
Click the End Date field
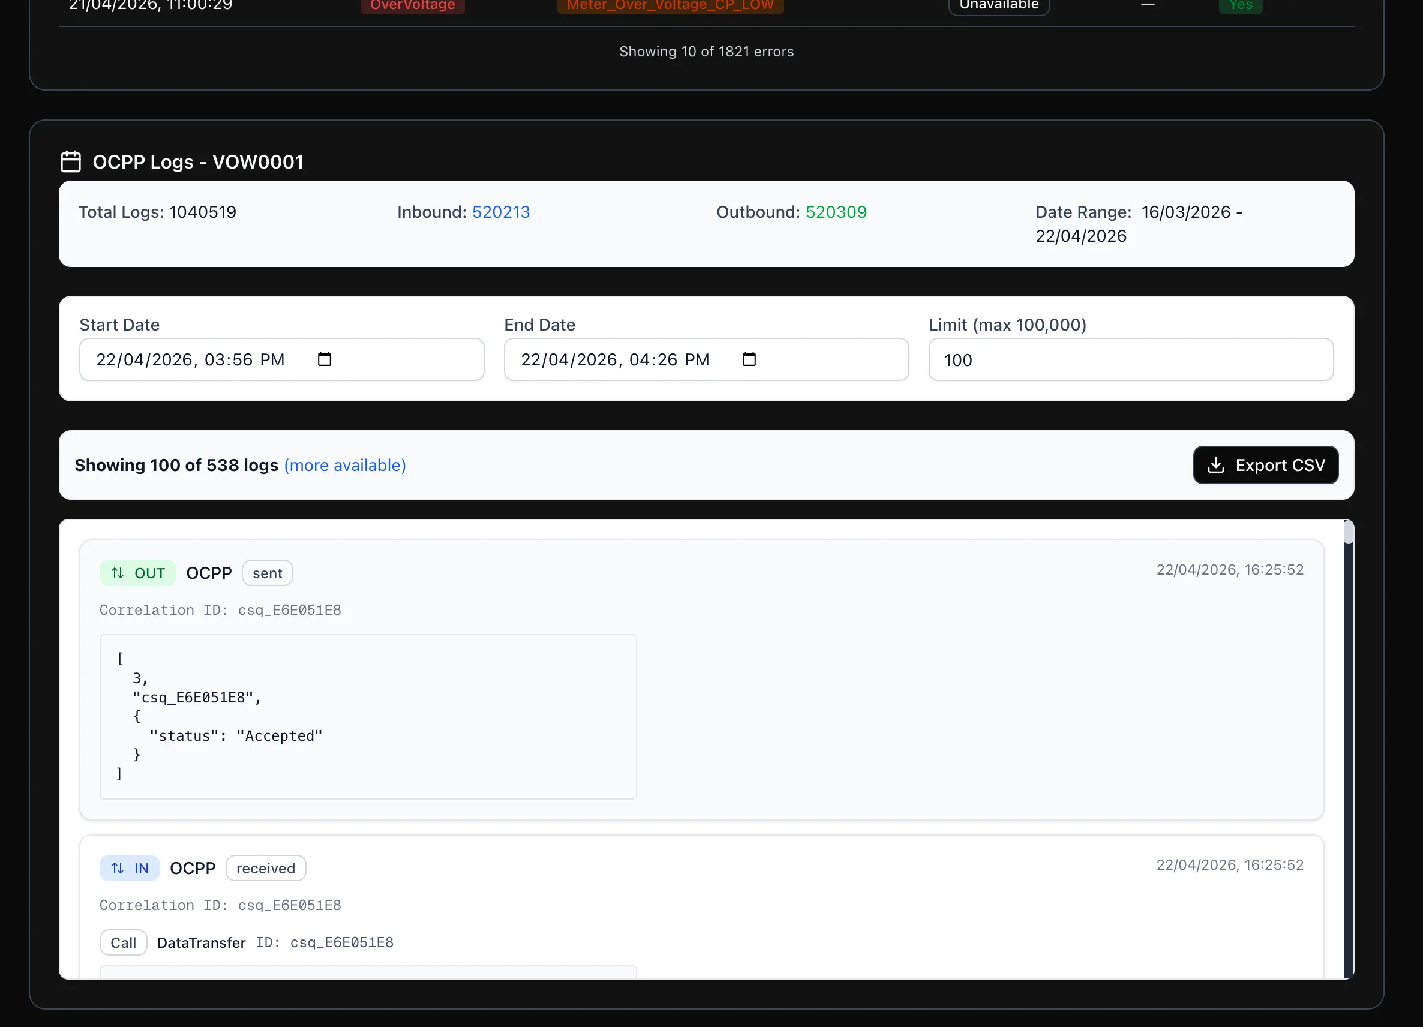[707, 359]
